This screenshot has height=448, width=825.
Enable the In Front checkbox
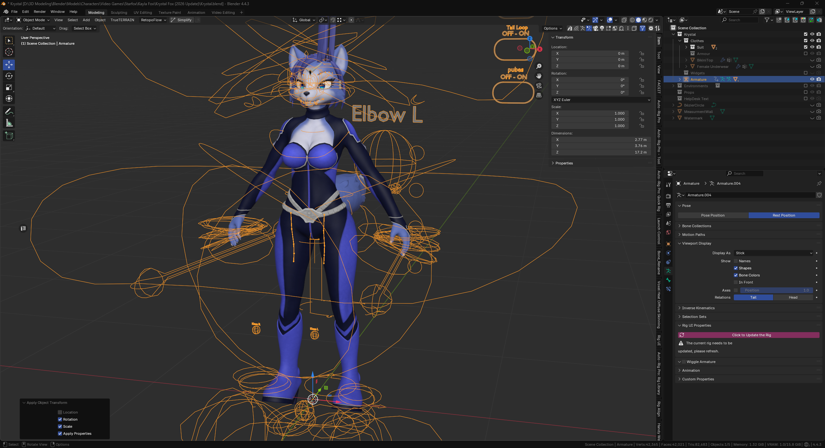[x=736, y=282]
